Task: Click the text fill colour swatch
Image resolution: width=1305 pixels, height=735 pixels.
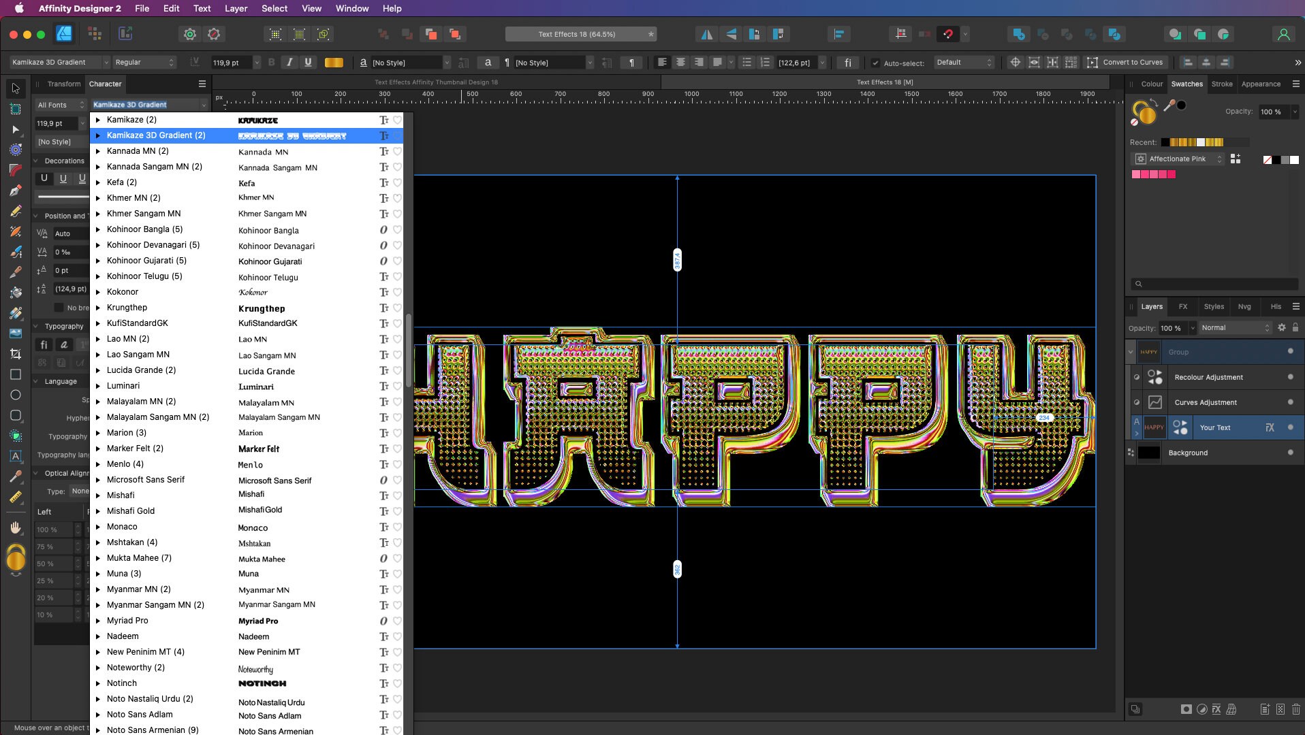Action: [x=334, y=62]
